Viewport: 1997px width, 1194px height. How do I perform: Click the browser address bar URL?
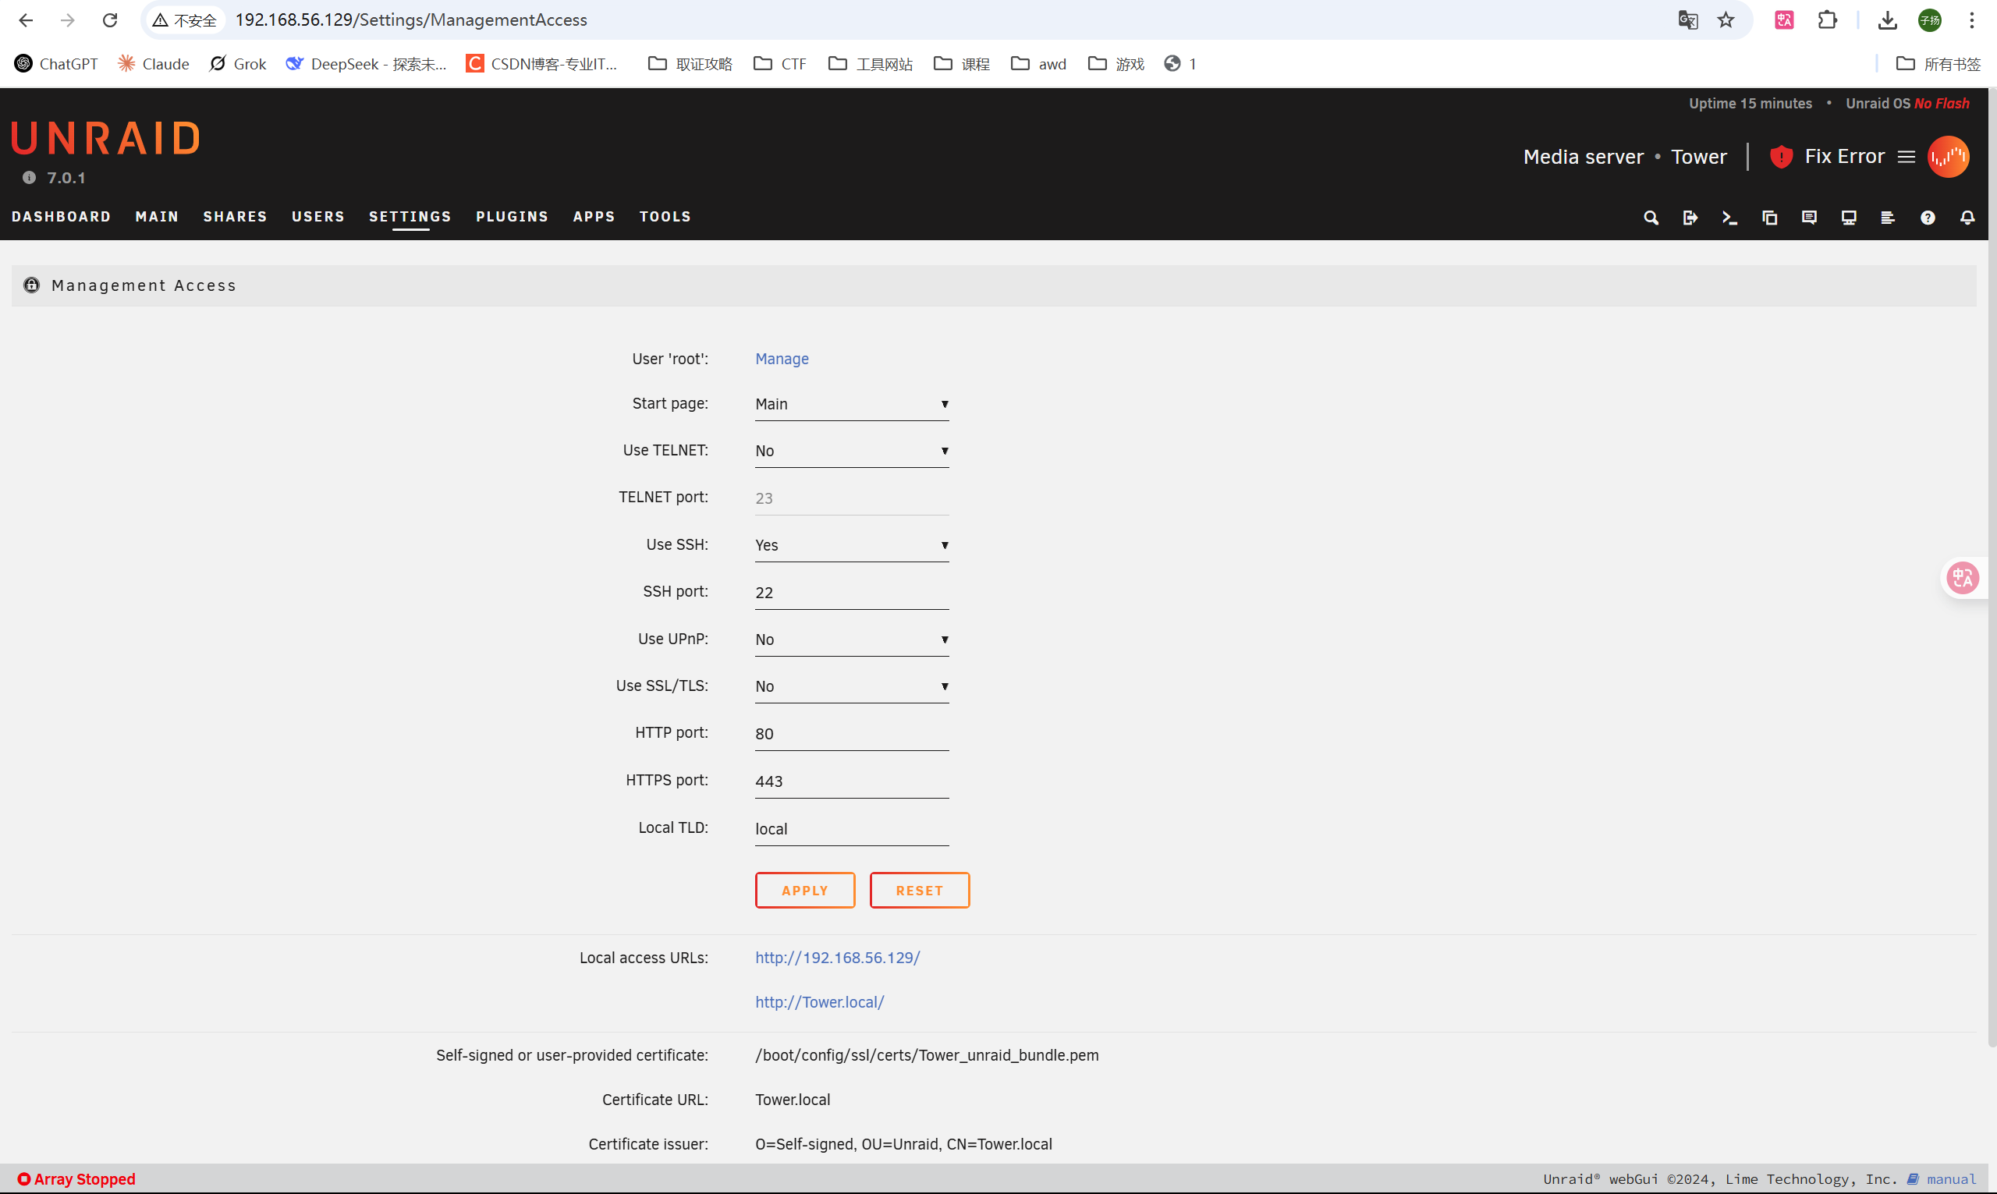coord(410,20)
